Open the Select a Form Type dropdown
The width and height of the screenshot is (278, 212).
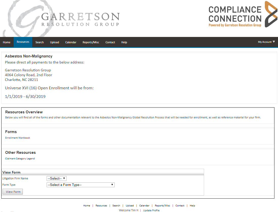point(81,185)
